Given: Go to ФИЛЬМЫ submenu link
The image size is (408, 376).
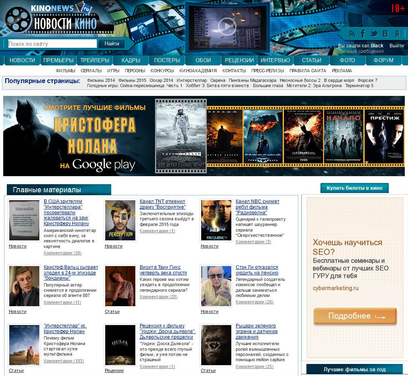Looking at the screenshot, I should [x=65, y=71].
